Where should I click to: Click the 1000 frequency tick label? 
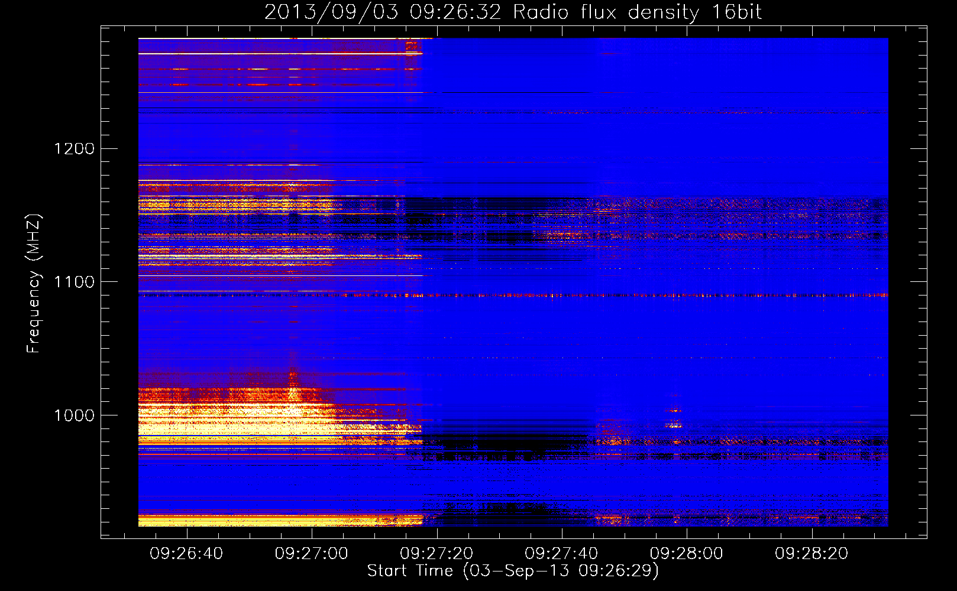(x=74, y=415)
